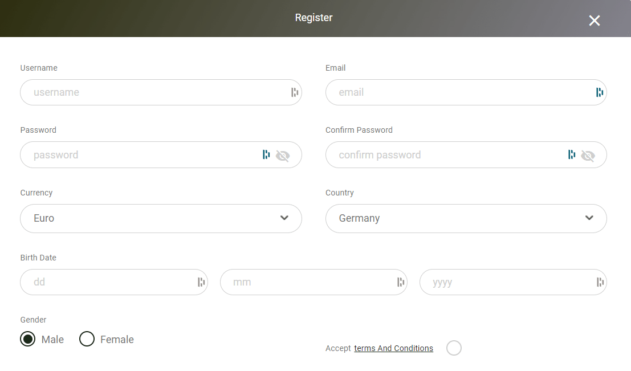Open the terms And Conditions link

click(393, 348)
